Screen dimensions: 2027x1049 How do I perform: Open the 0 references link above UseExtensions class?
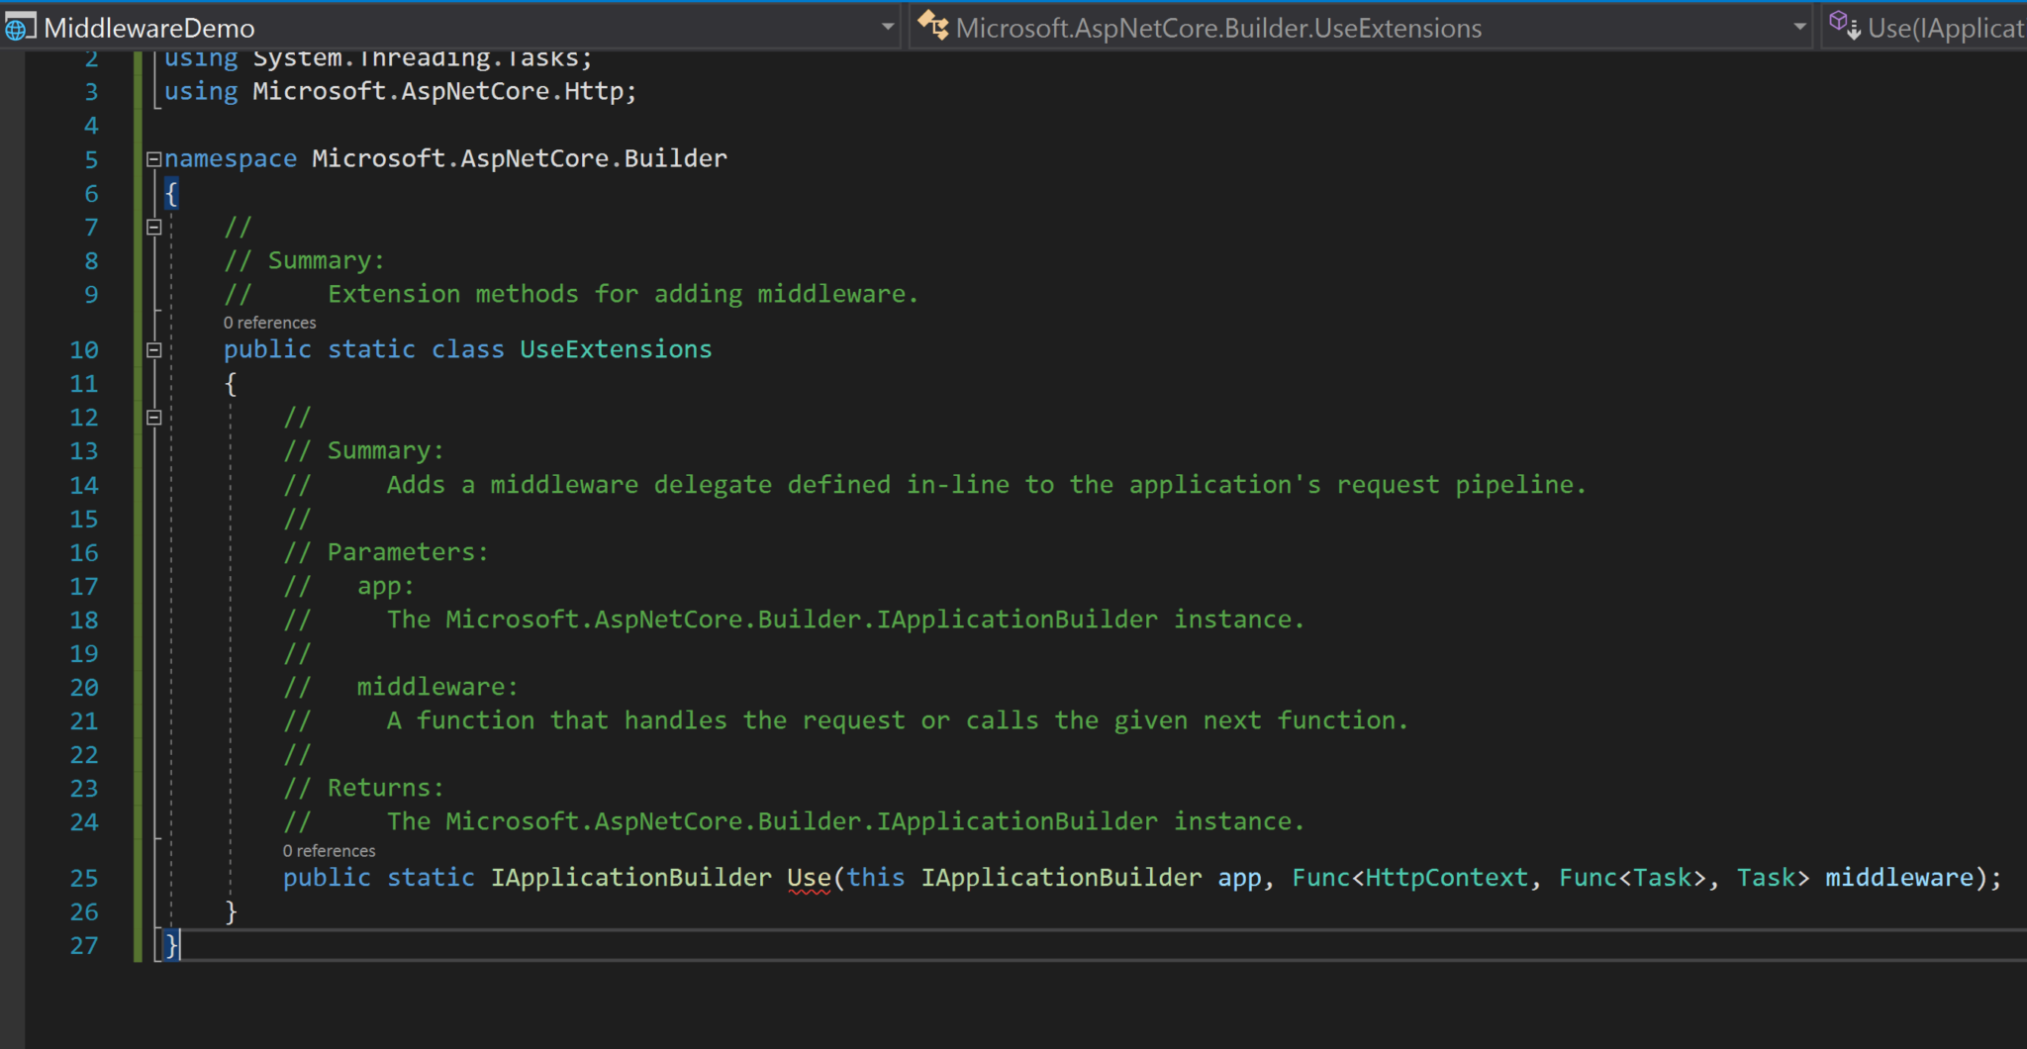[269, 323]
